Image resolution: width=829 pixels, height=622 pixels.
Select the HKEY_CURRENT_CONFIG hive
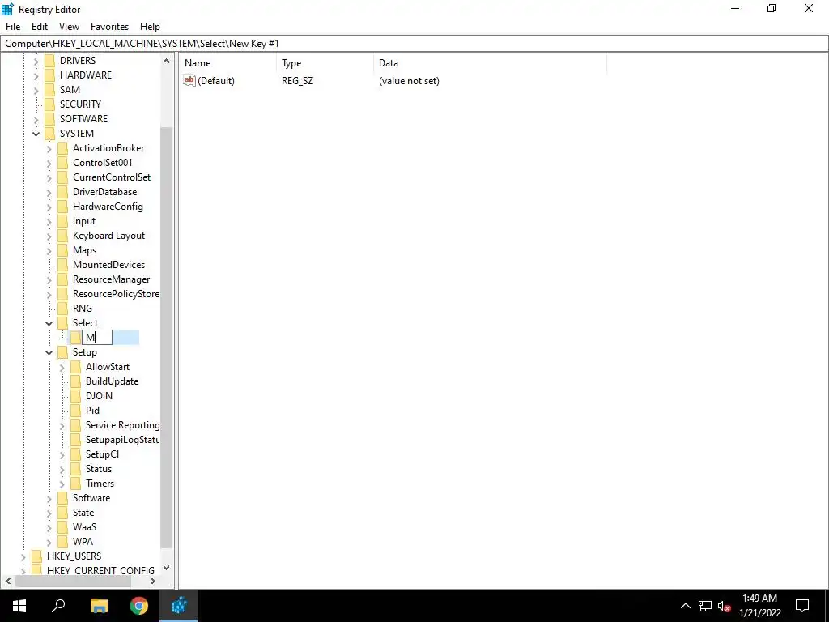pyautogui.click(x=100, y=571)
